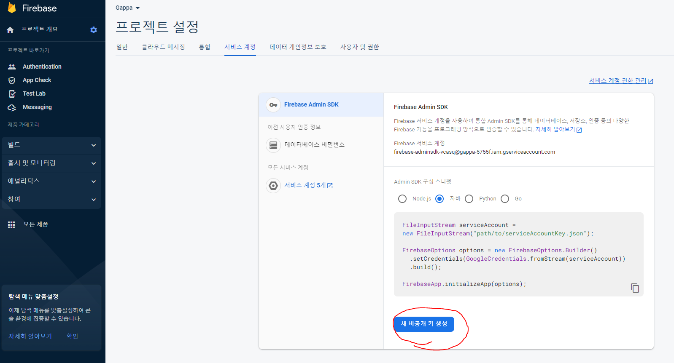The image size is (674, 363).
Task: Click the 프로젝트 설정 page heading
Action: tap(157, 27)
